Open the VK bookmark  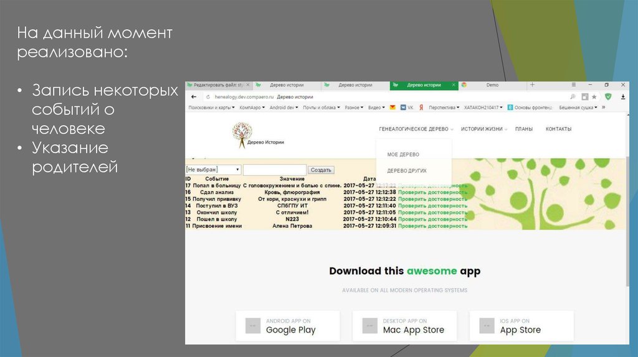tap(406, 108)
